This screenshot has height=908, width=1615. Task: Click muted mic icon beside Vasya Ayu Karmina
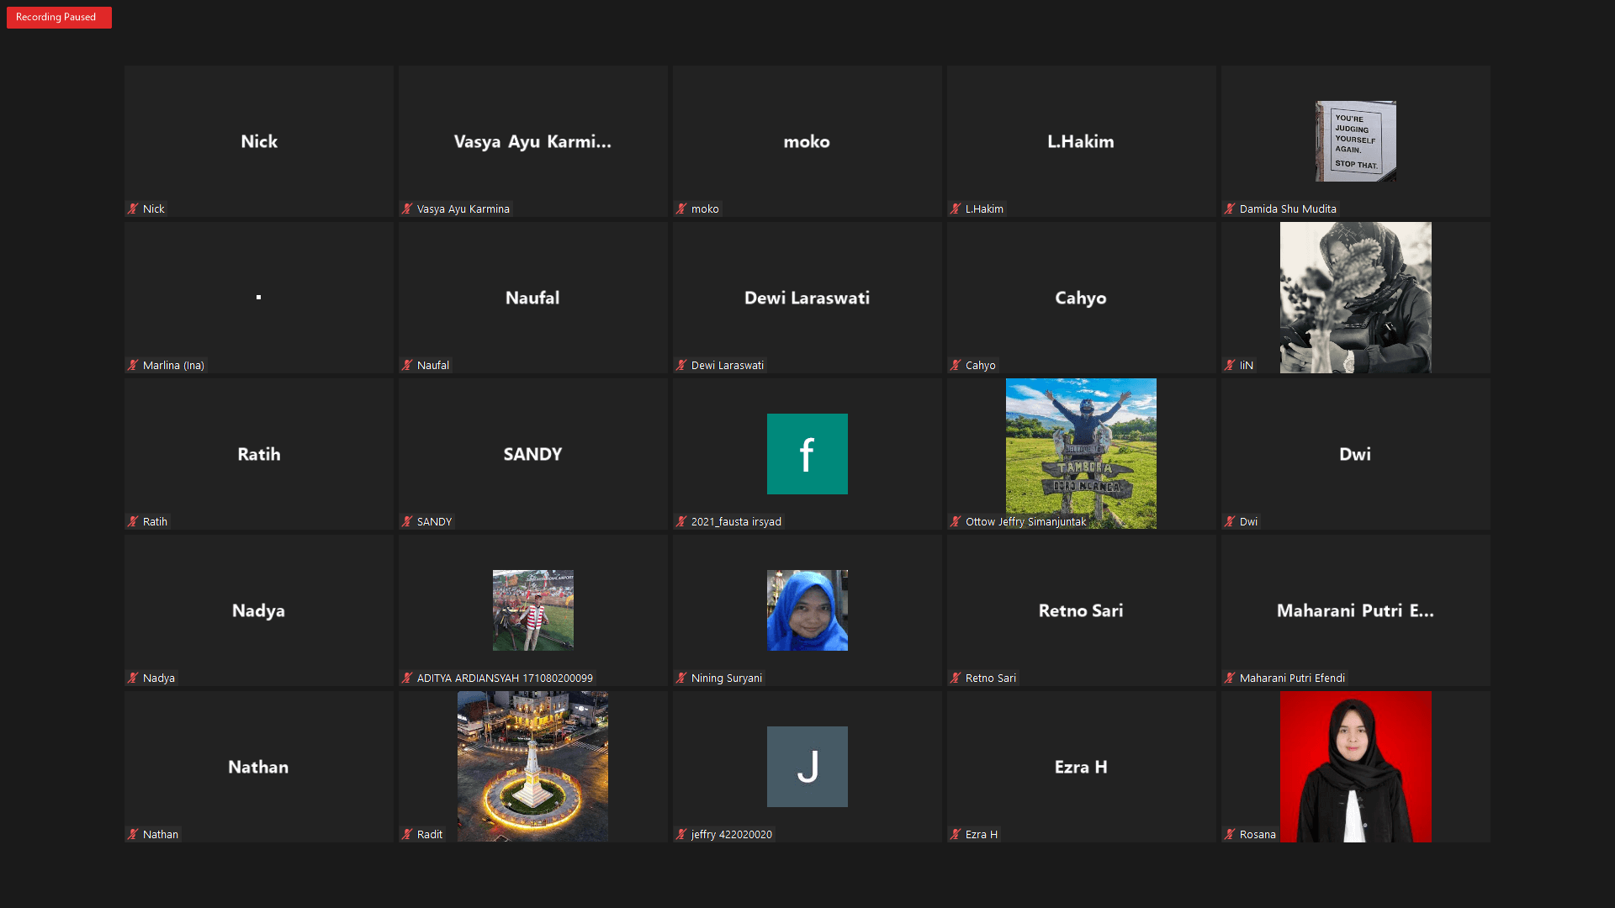pyautogui.click(x=407, y=209)
